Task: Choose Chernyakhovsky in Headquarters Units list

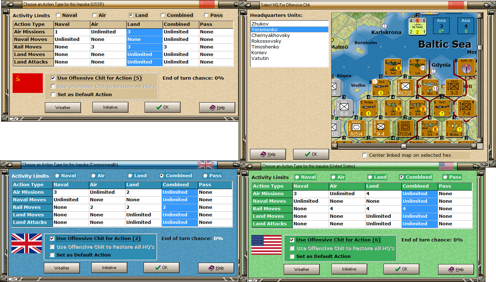Action: [x=290, y=36]
